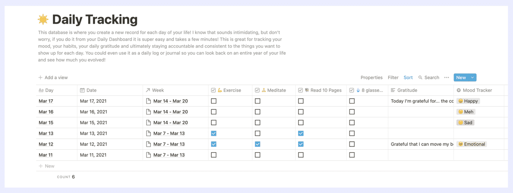This screenshot has height=193, width=513.
Task: Uncheck Exercise for Mar 12
Action: tap(214, 144)
